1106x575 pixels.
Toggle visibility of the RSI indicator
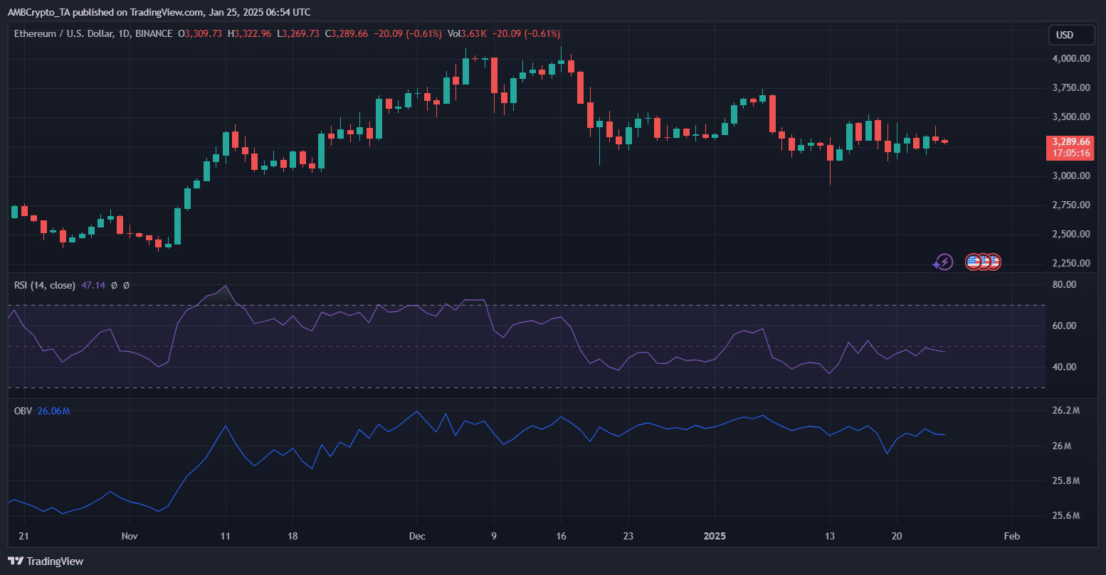(x=30, y=285)
